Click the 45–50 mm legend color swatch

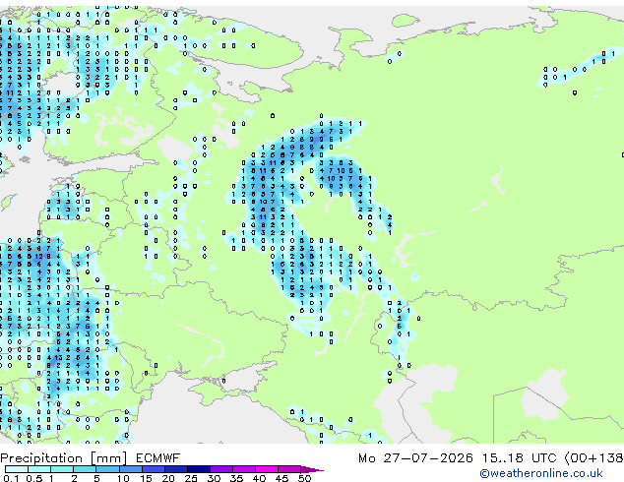click(289, 469)
